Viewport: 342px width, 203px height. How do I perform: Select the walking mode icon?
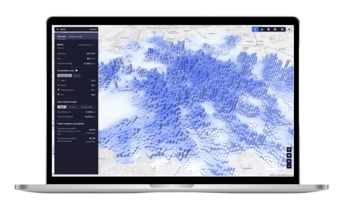(255, 29)
